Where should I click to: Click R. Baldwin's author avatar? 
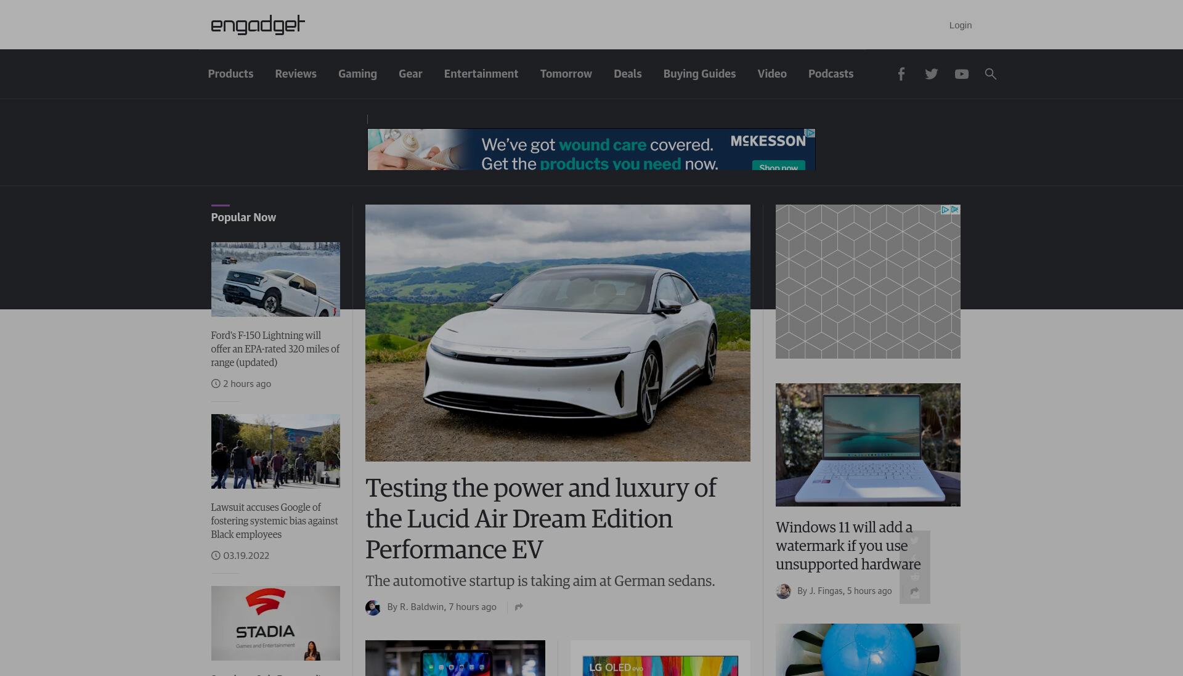tap(373, 608)
